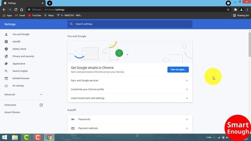
Task: Close the Settings tab
Action: click(43, 3)
